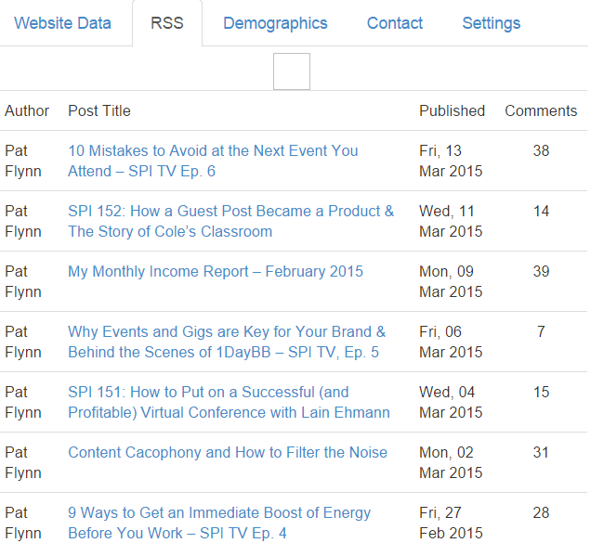Open My Monthly Income Report February 2015
The height and width of the screenshot is (543, 591).
click(216, 272)
